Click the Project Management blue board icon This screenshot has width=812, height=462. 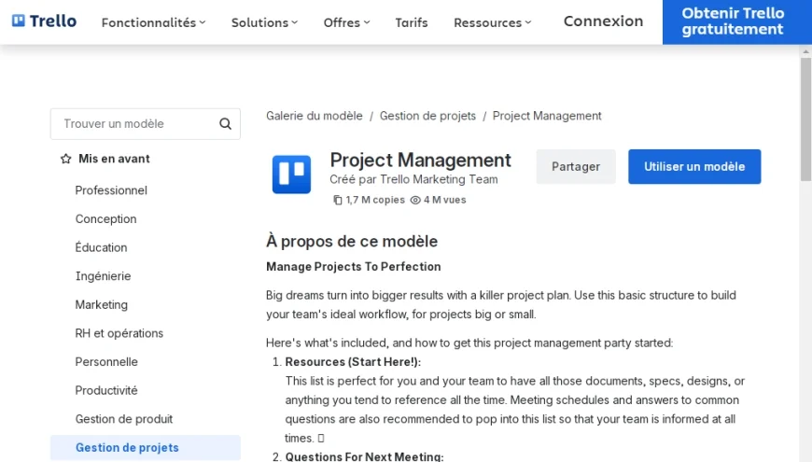pos(291,175)
